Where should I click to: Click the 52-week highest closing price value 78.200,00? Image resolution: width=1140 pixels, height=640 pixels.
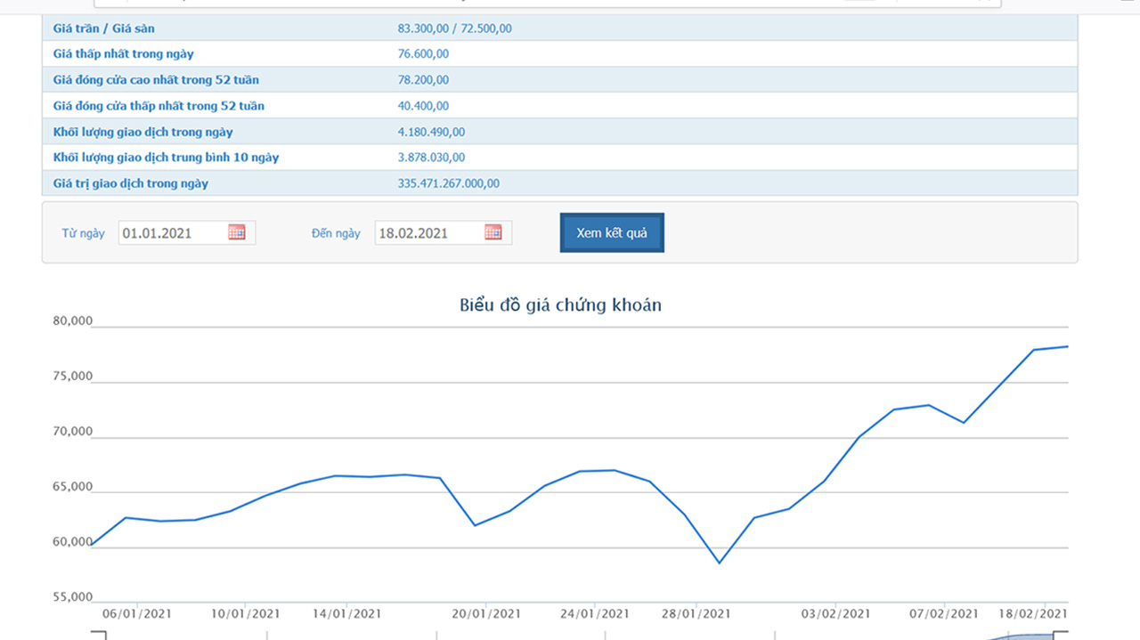point(423,80)
